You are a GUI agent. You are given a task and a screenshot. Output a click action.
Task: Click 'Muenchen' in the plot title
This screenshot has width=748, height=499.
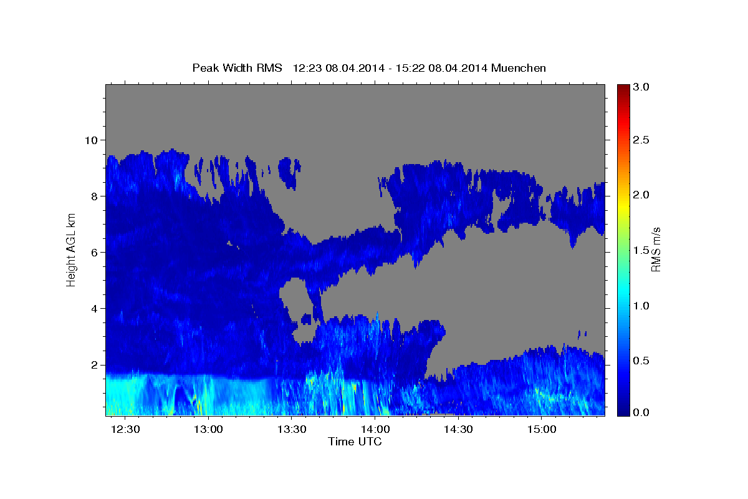[x=519, y=68]
